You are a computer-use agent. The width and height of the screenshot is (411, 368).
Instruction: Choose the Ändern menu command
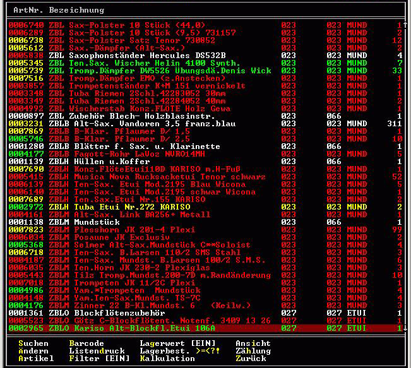point(33,351)
